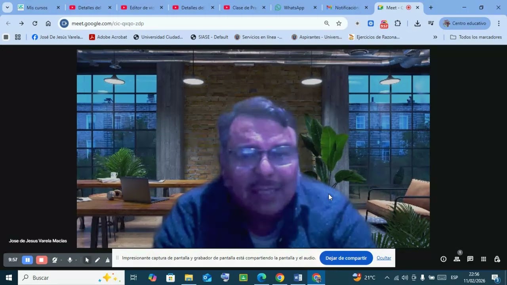Open Meet host controls lock icon

(x=497, y=259)
